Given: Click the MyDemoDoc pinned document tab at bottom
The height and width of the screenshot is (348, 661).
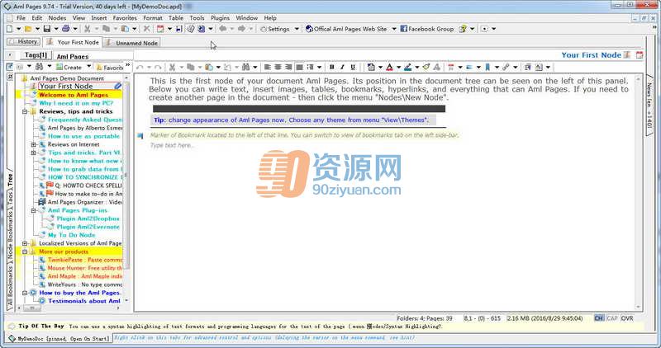Looking at the screenshot, I should (59, 338).
